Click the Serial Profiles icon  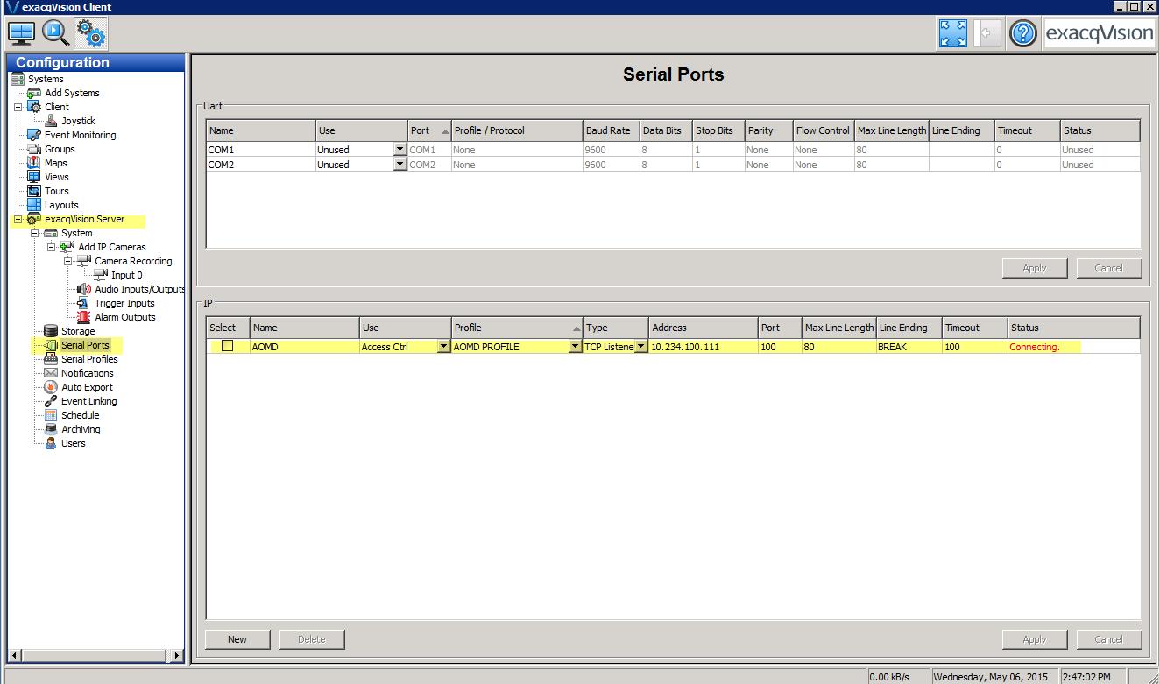[51, 359]
